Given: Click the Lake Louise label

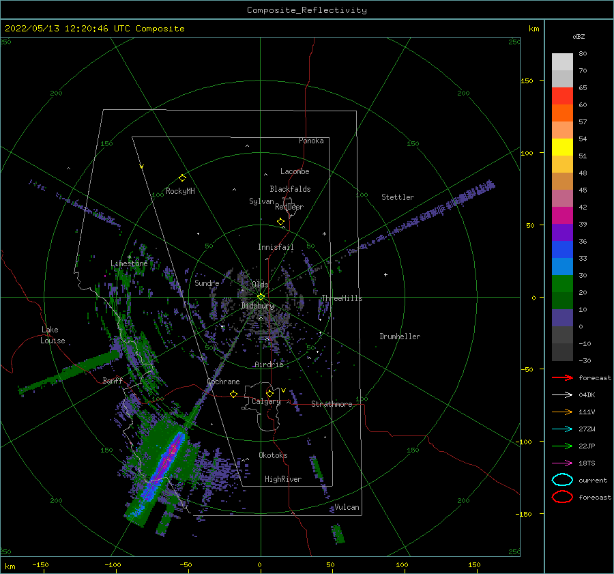Looking at the screenshot, I should 53,335.
